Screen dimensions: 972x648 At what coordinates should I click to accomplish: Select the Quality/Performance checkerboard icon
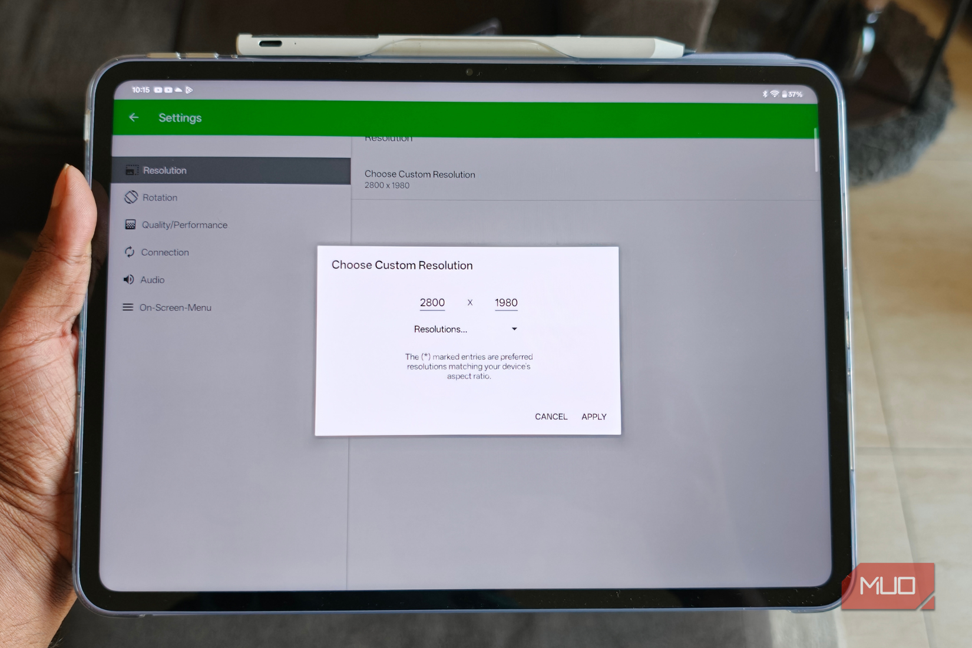130,224
